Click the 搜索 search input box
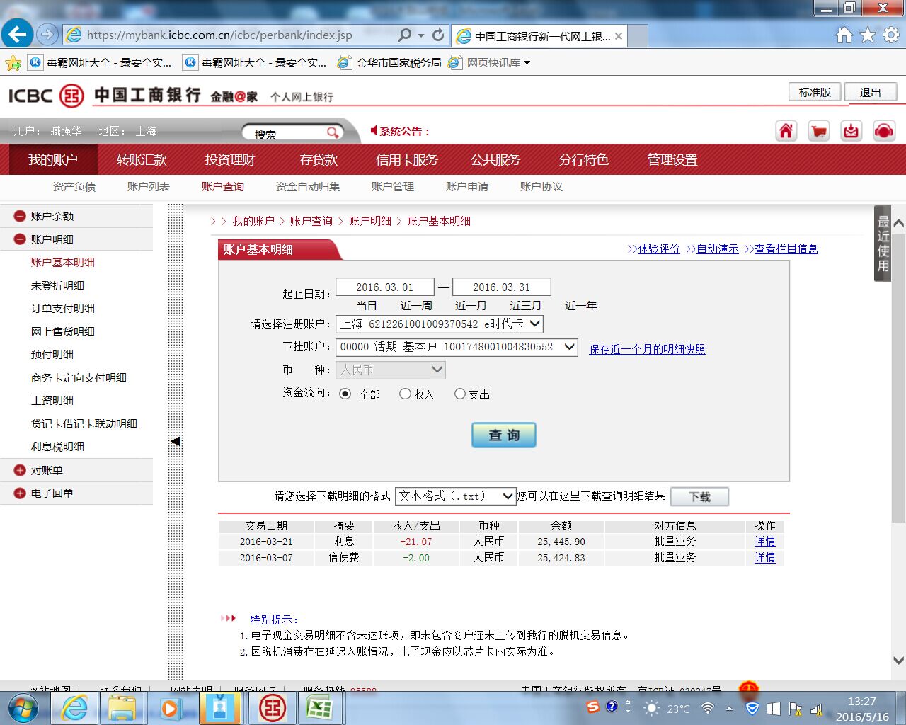The image size is (906, 725). click(x=285, y=133)
